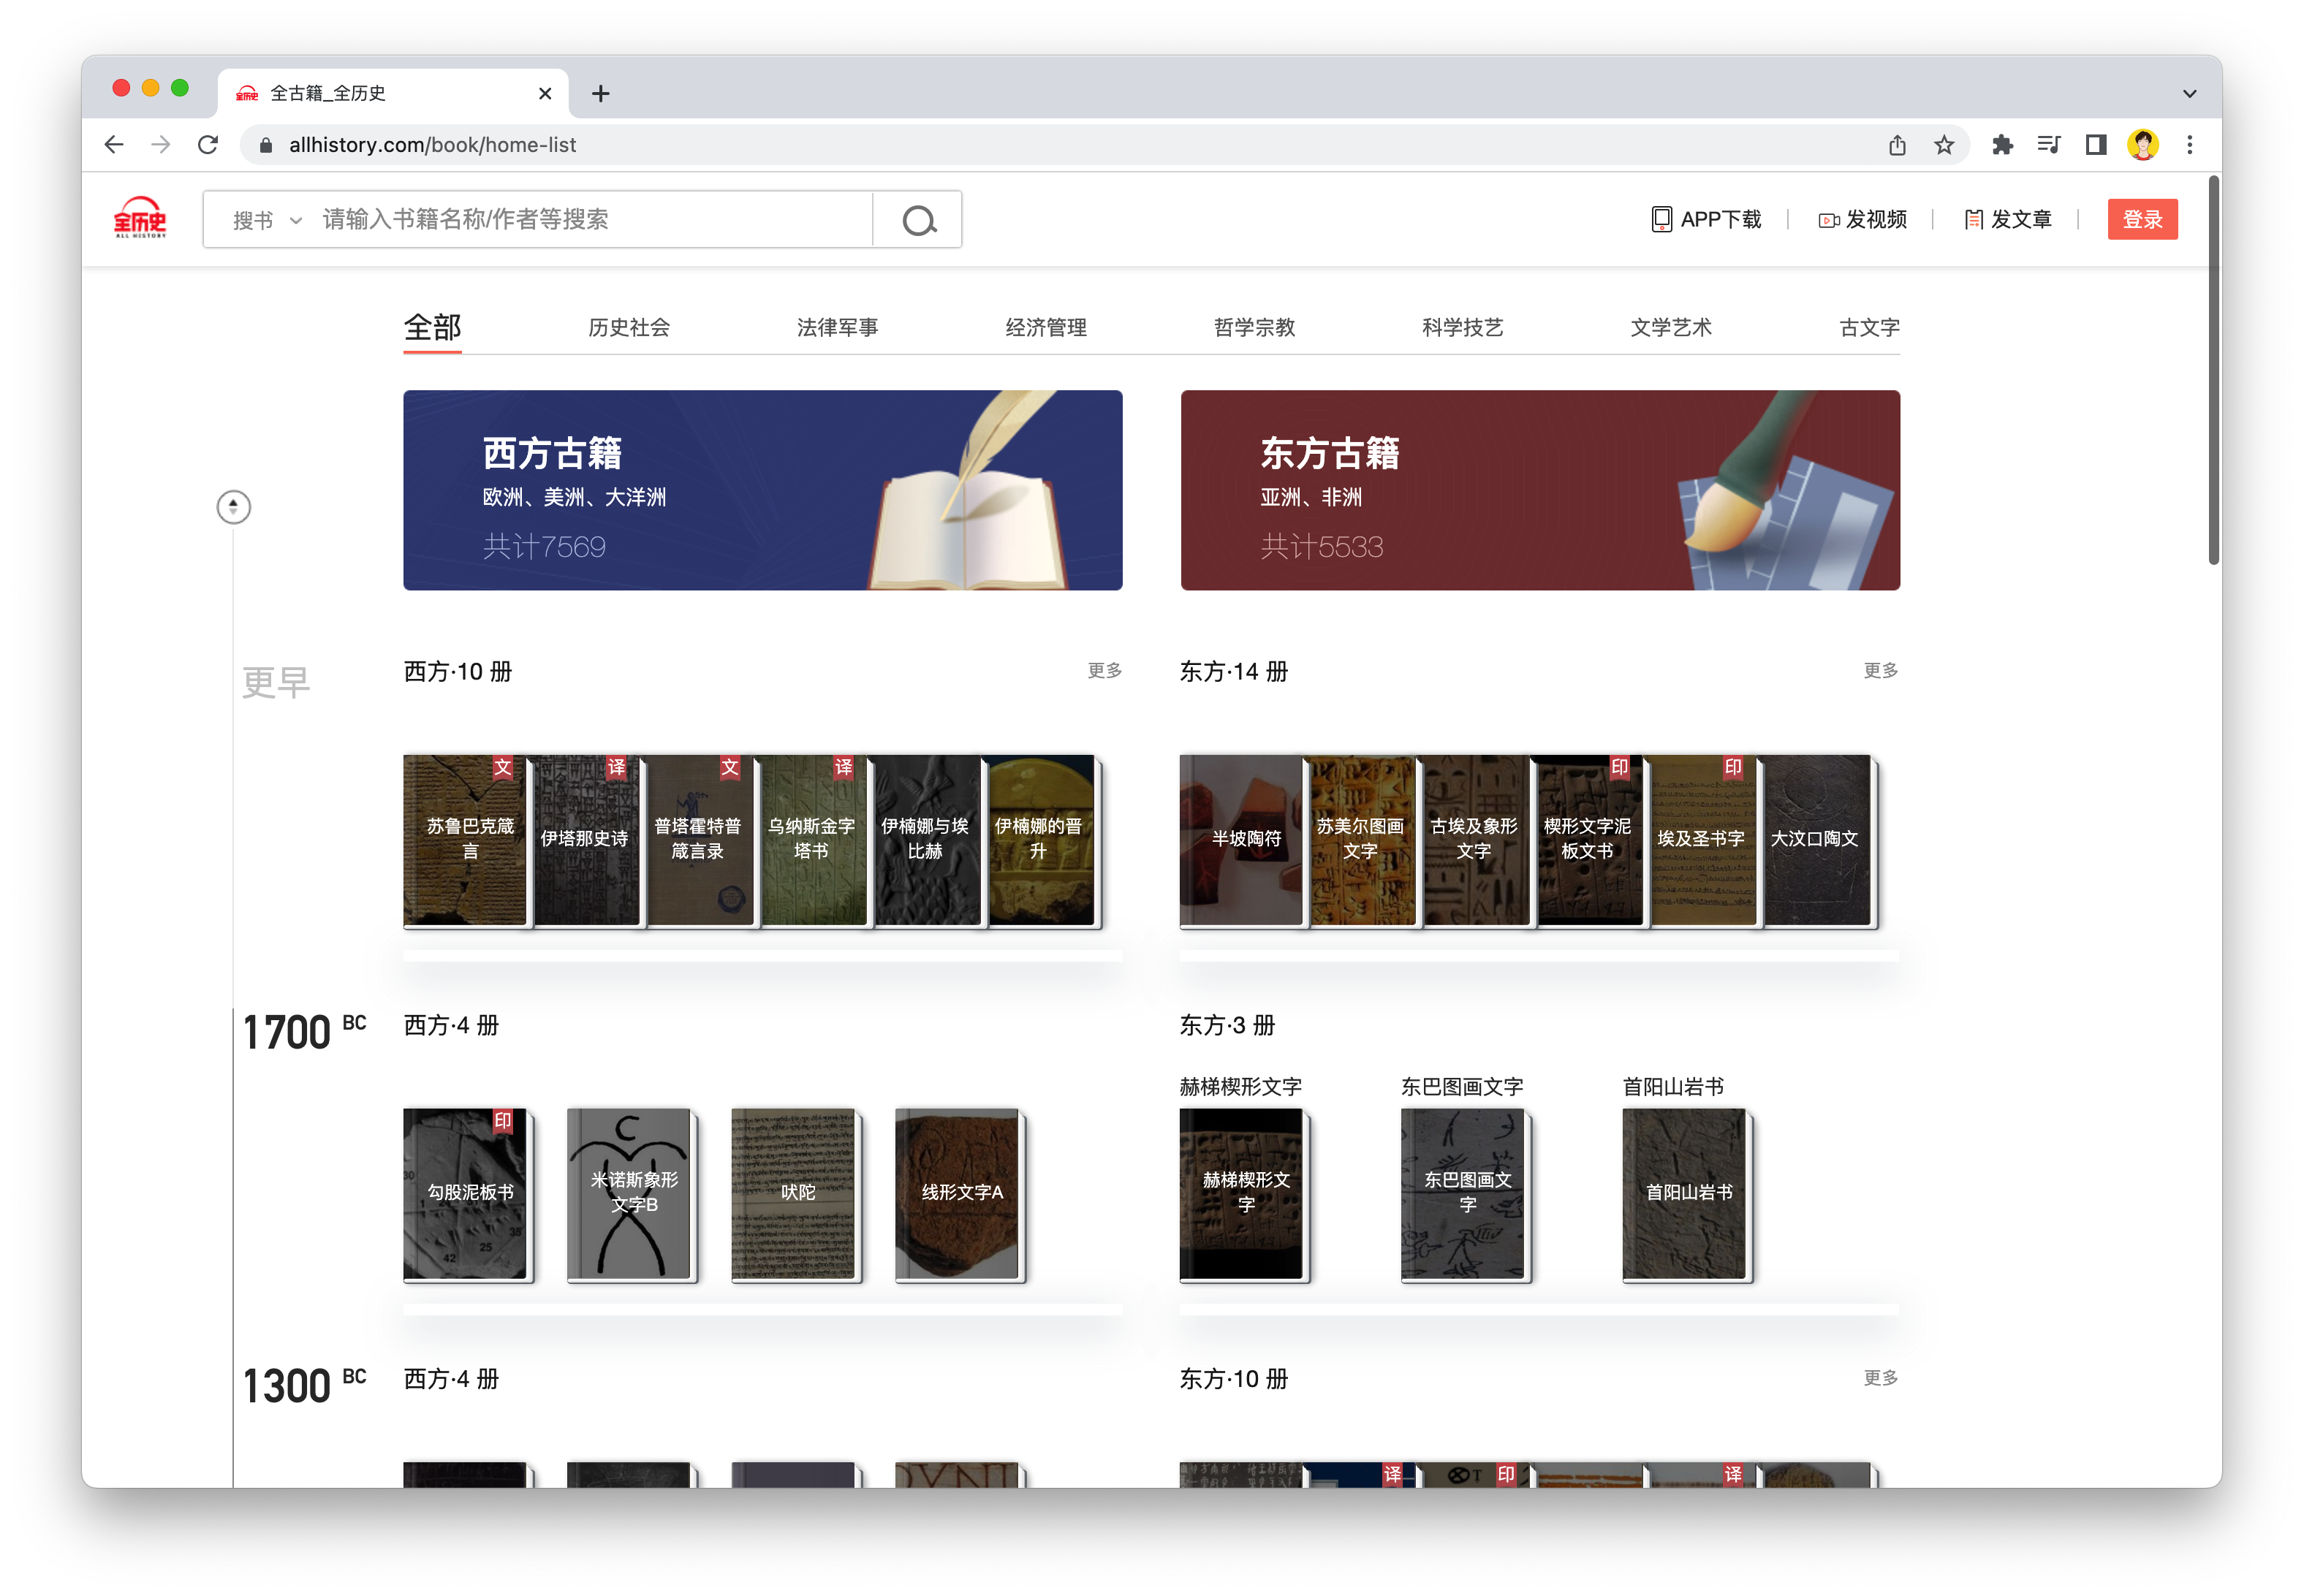Viewport: 2304px width, 1596px height.
Task: Close the 全古籍_全历史 tab
Action: click(545, 93)
